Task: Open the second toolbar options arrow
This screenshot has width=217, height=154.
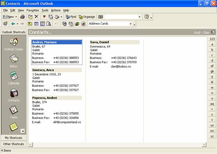Action: (x=134, y=24)
